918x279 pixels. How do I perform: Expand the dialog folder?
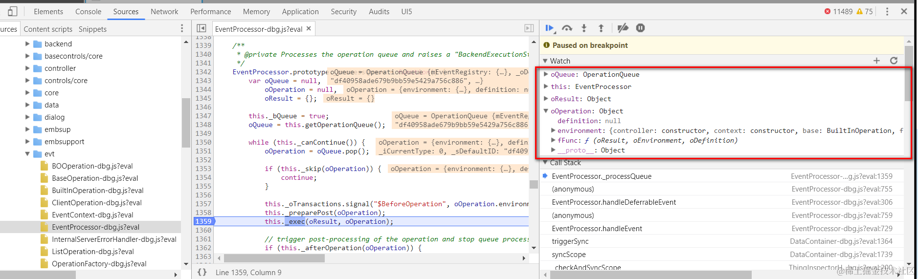pos(28,117)
